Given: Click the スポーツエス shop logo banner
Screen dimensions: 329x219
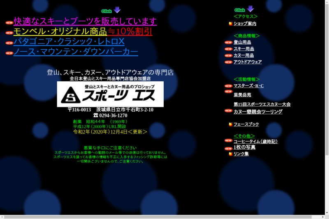Looking at the screenshot, I should [x=110, y=94].
